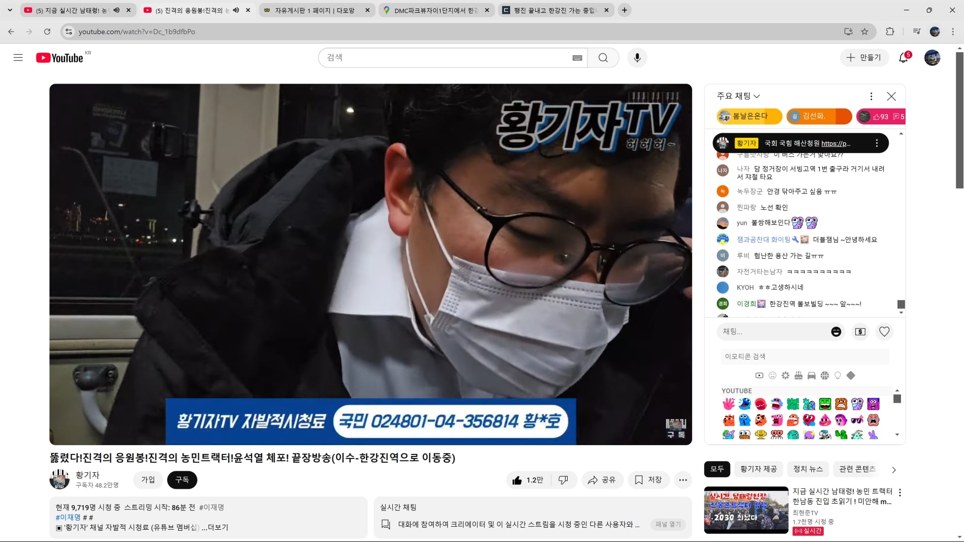The width and height of the screenshot is (964, 542).
Task: Save the video with 저장
Action: [648, 480]
